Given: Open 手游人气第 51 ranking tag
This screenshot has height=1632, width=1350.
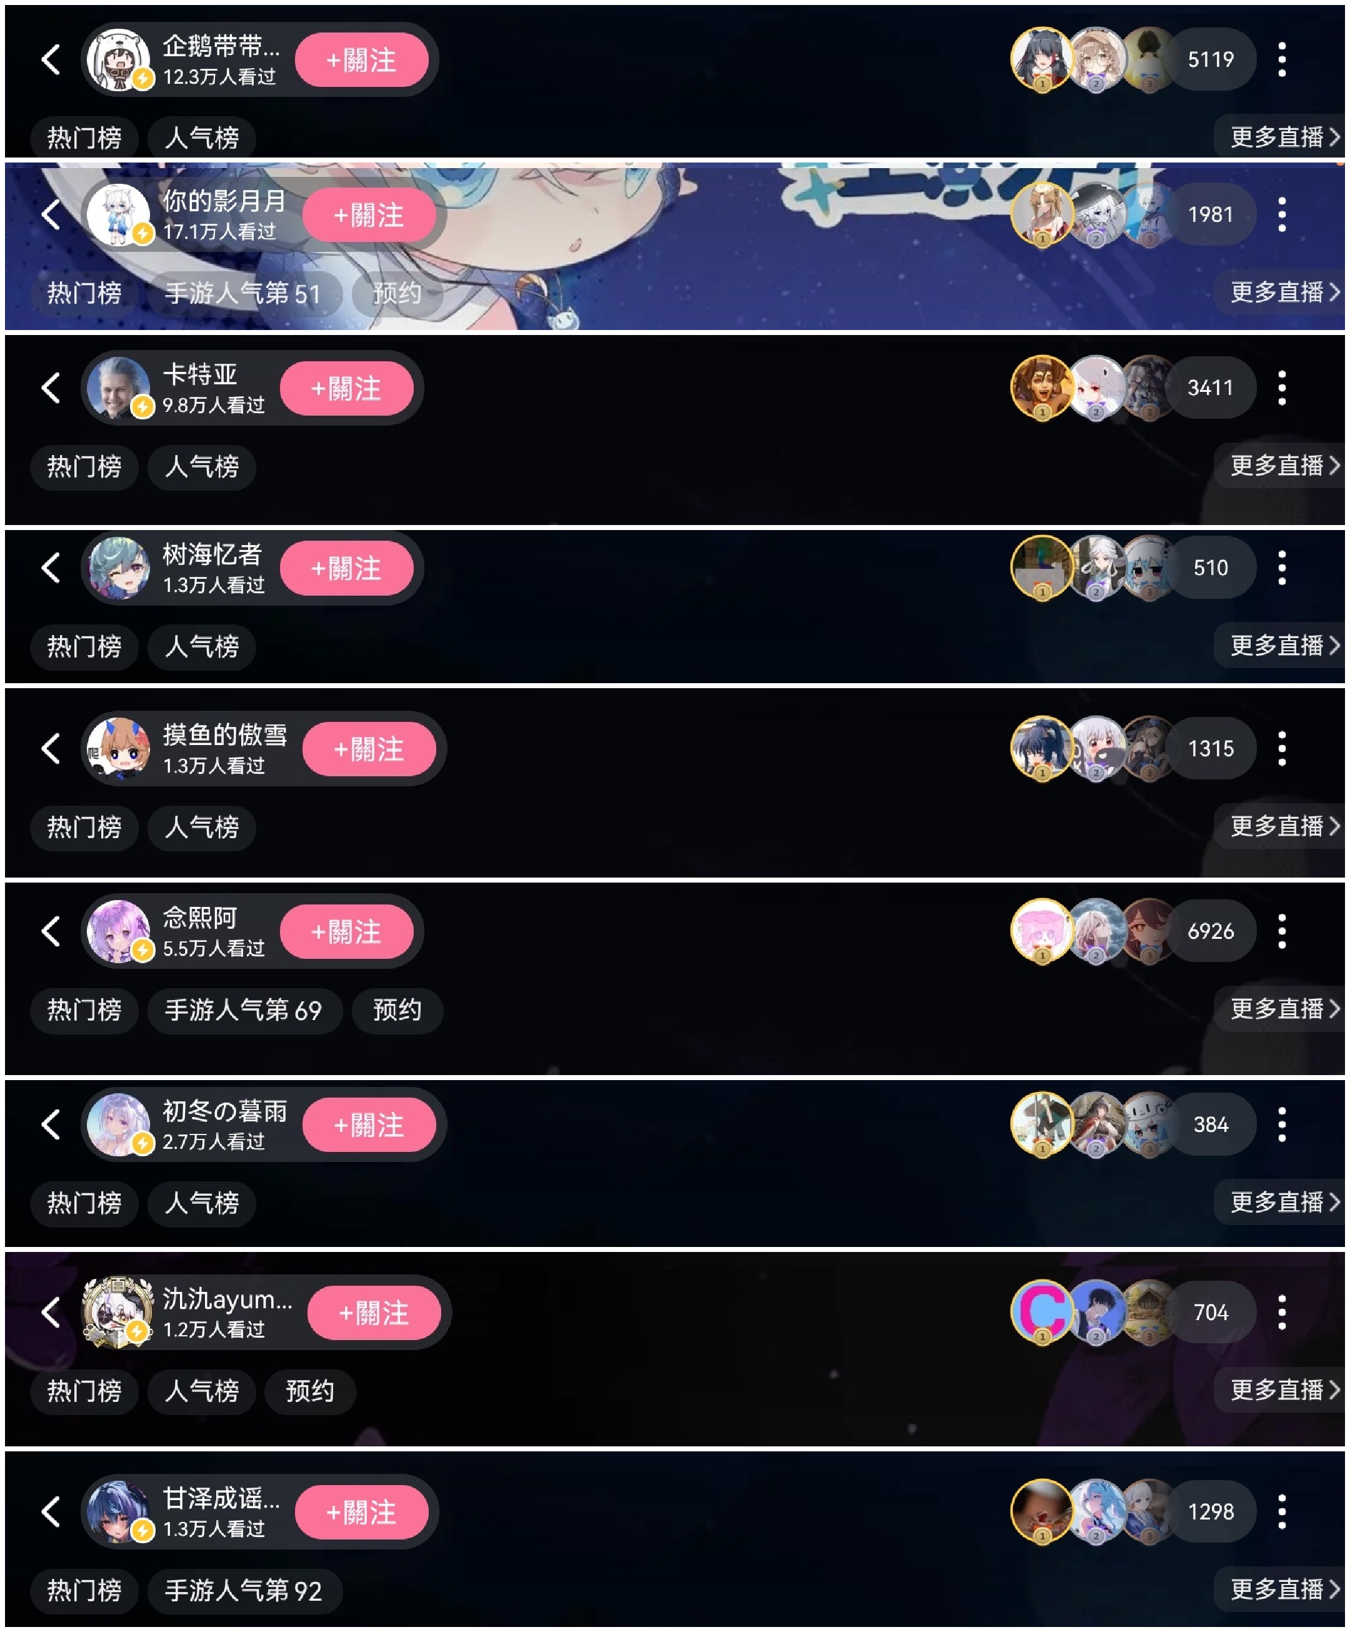Looking at the screenshot, I should pyautogui.click(x=244, y=293).
